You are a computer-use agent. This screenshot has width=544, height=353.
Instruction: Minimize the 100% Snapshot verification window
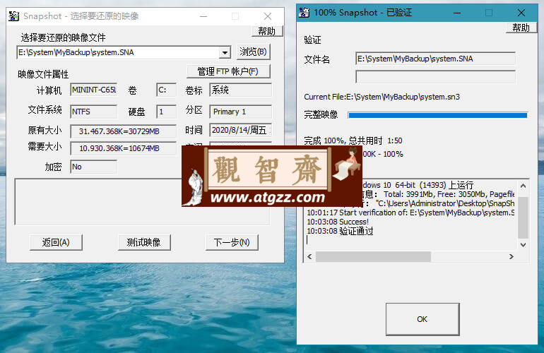[457, 13]
